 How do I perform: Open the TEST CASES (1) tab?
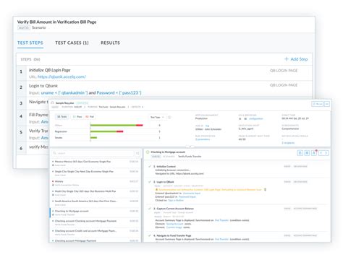click(x=72, y=43)
